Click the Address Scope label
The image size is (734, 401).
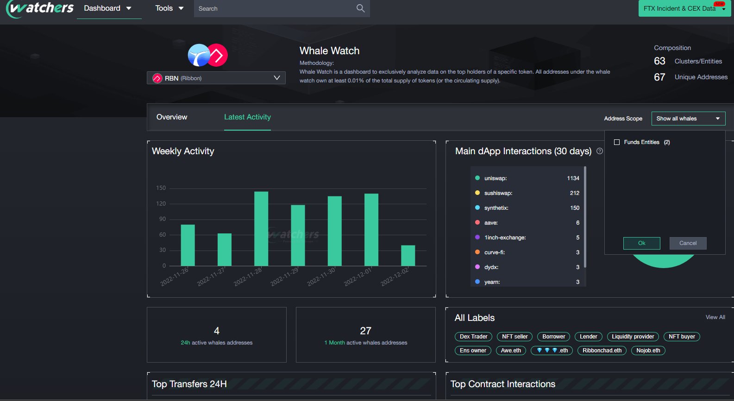point(623,119)
